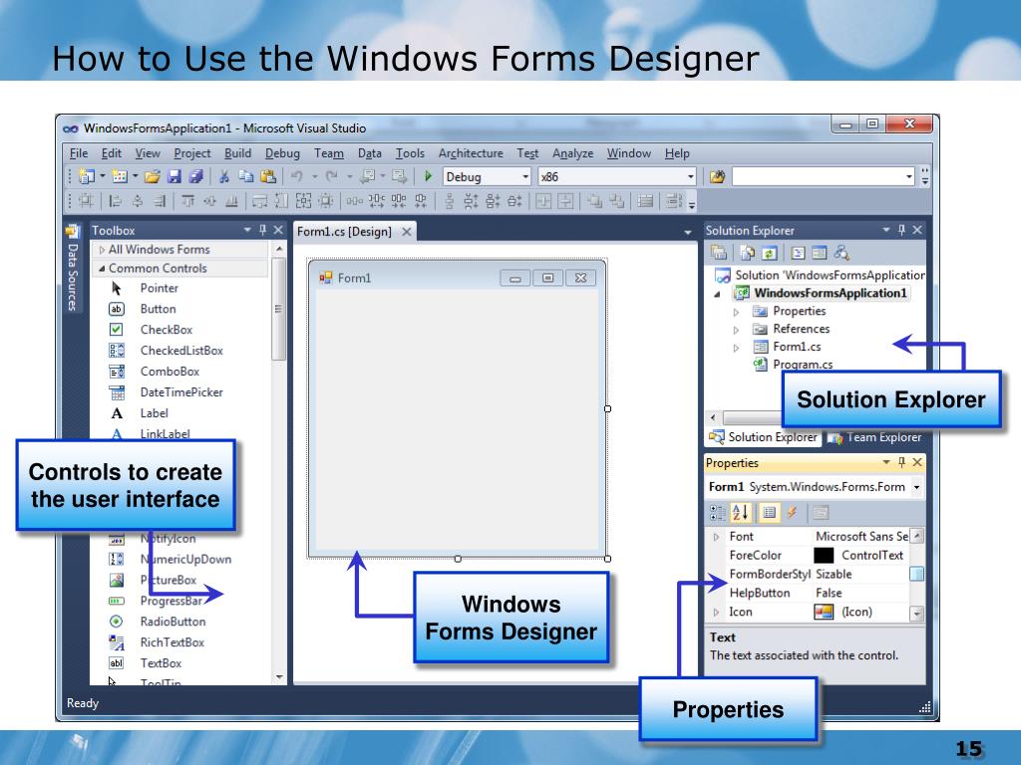The image size is (1021, 765).
Task: Collapse the Common Controls toolbox group
Action: [x=102, y=268]
